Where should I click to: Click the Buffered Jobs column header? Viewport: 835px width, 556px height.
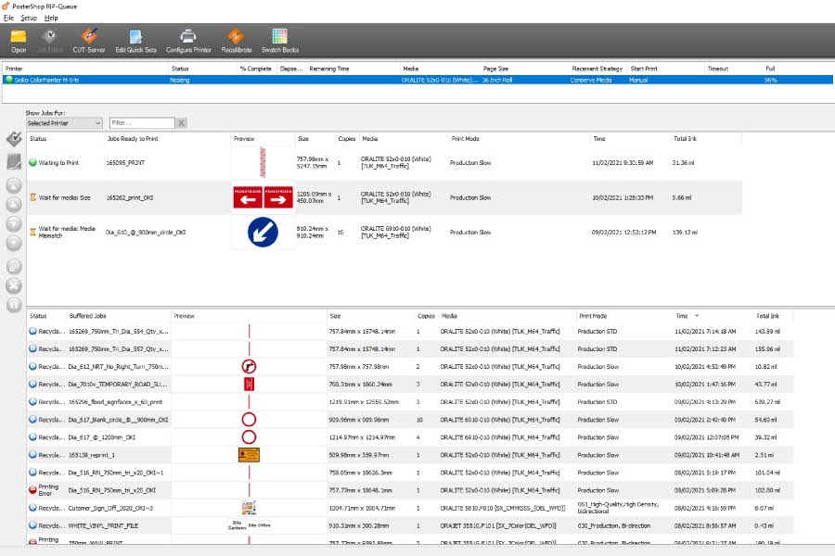(x=87, y=316)
